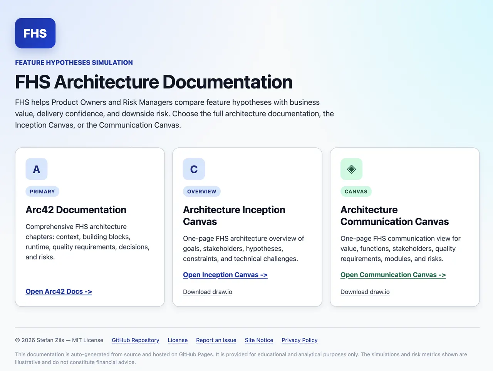Image resolution: width=493 pixels, height=371 pixels.
Task: Click the CANVAS badge label
Action: tap(356, 191)
